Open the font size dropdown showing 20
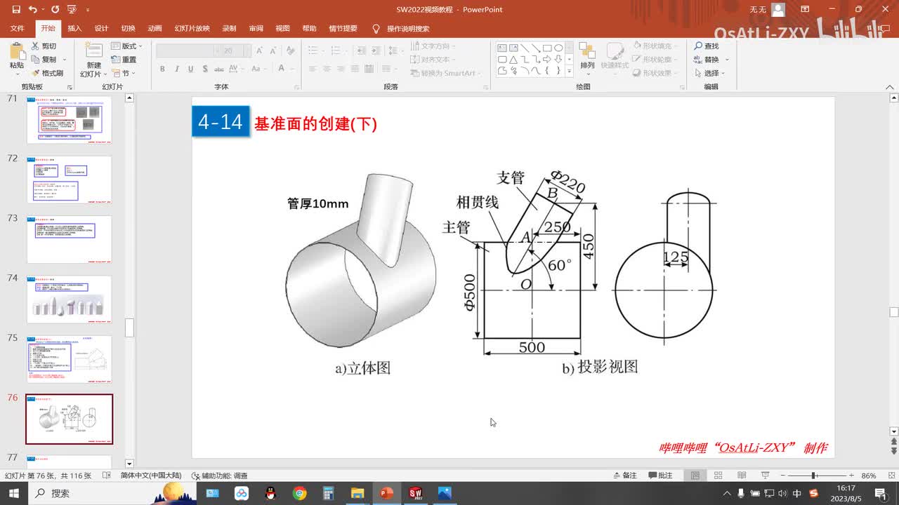 tap(236, 50)
